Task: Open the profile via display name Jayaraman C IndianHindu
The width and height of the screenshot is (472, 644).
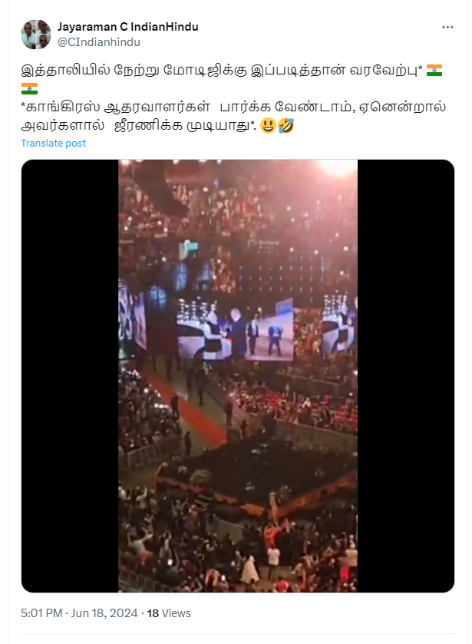Action: coord(127,25)
